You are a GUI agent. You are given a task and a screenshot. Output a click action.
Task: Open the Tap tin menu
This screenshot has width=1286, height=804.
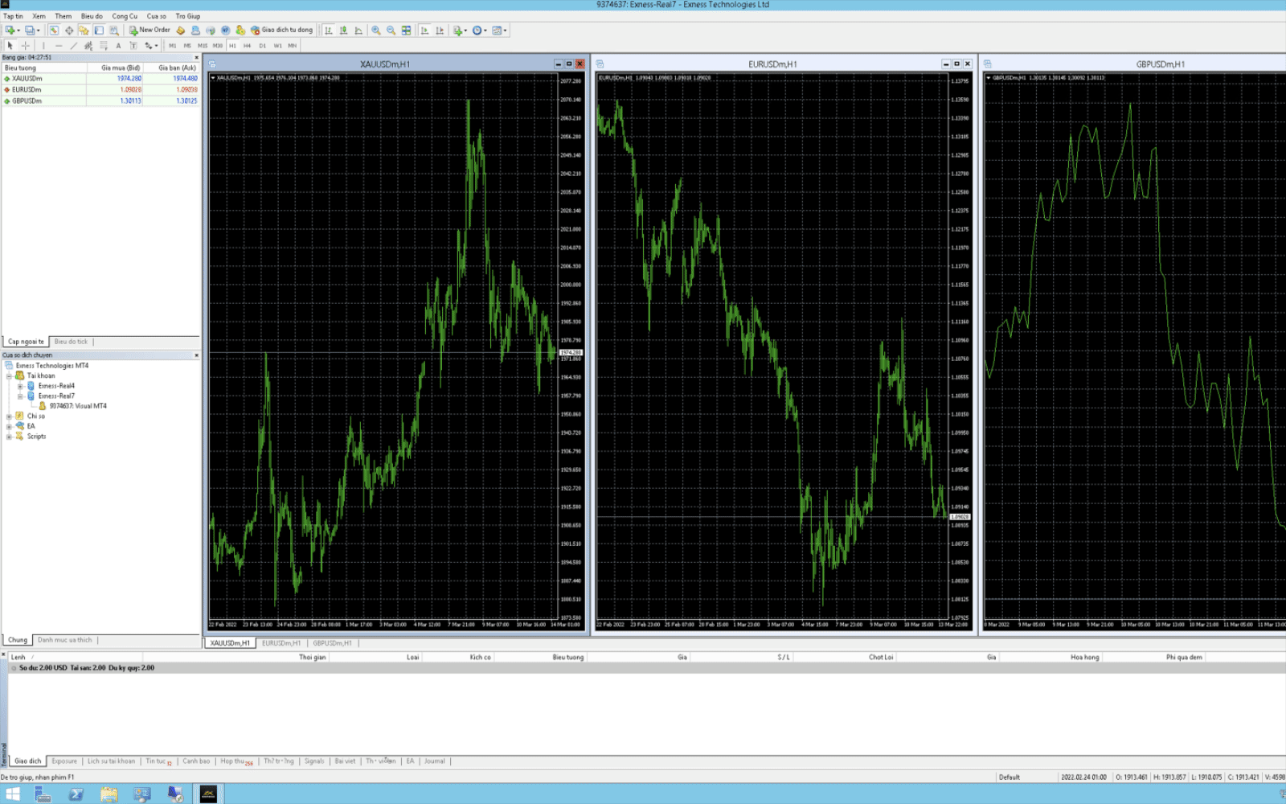click(13, 16)
